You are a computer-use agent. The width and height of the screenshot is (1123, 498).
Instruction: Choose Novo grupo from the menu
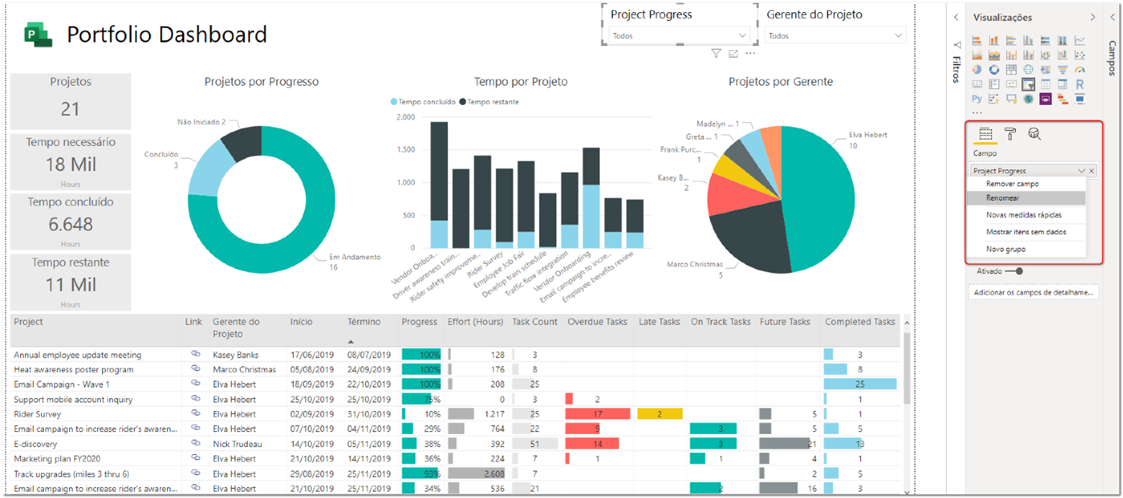pyautogui.click(x=1028, y=249)
